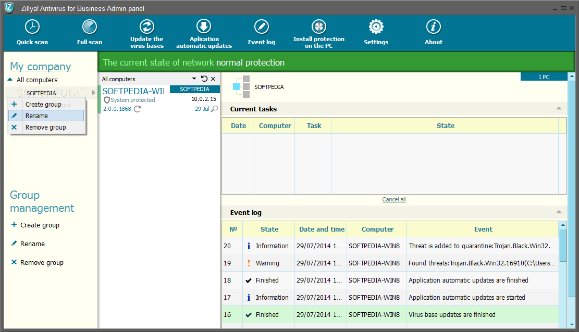579x332 pixels.
Task: Open the Settings gear
Action: click(376, 27)
